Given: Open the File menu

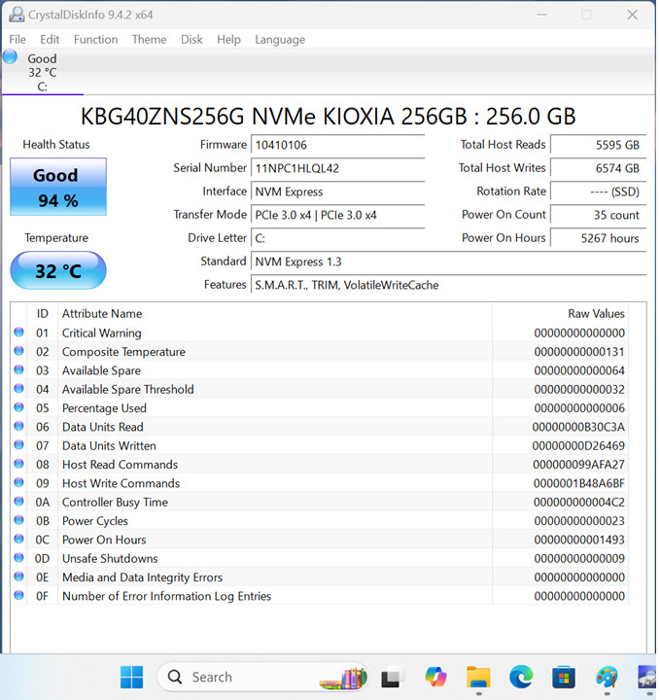Looking at the screenshot, I should point(17,39).
